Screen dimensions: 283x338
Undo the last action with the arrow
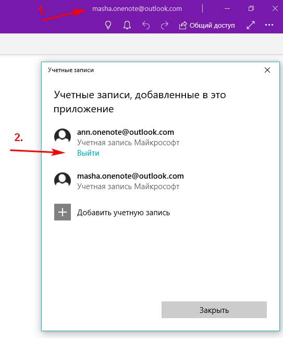(x=146, y=25)
